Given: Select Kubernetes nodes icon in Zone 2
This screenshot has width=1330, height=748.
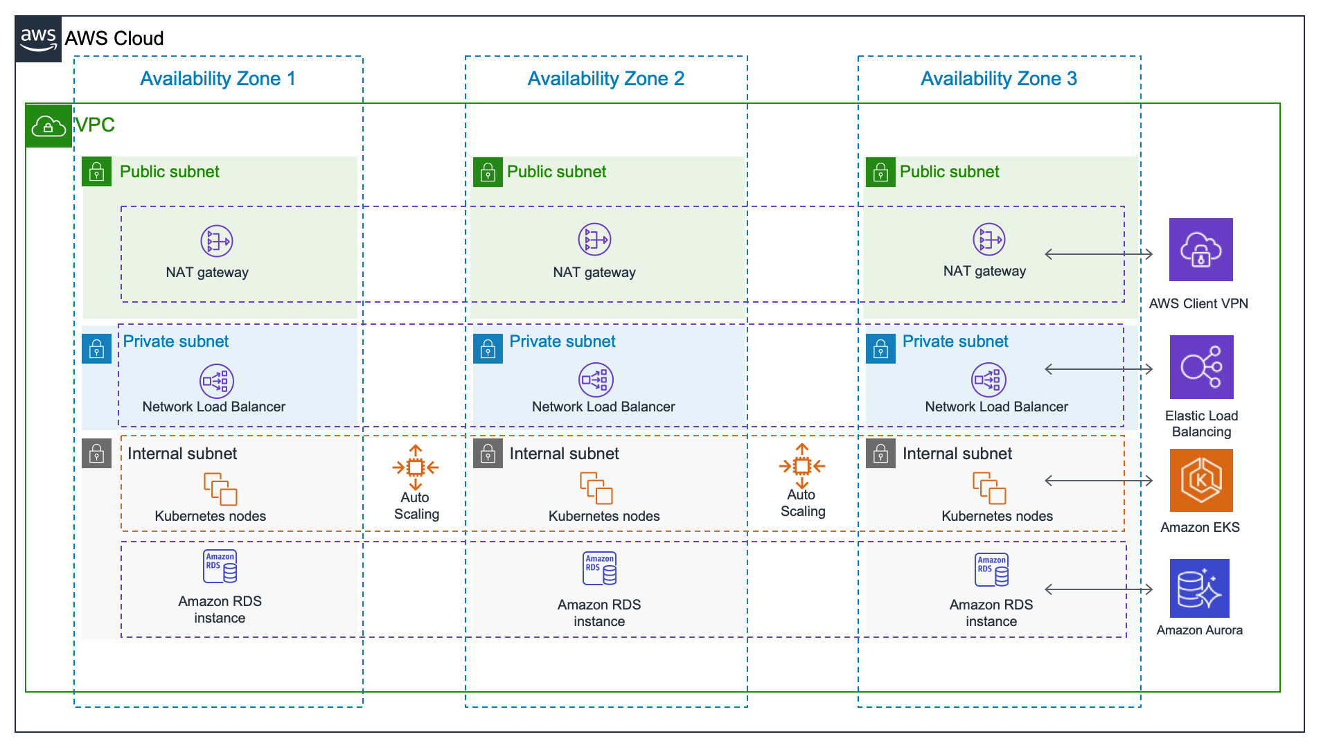Looking at the screenshot, I should (x=596, y=488).
